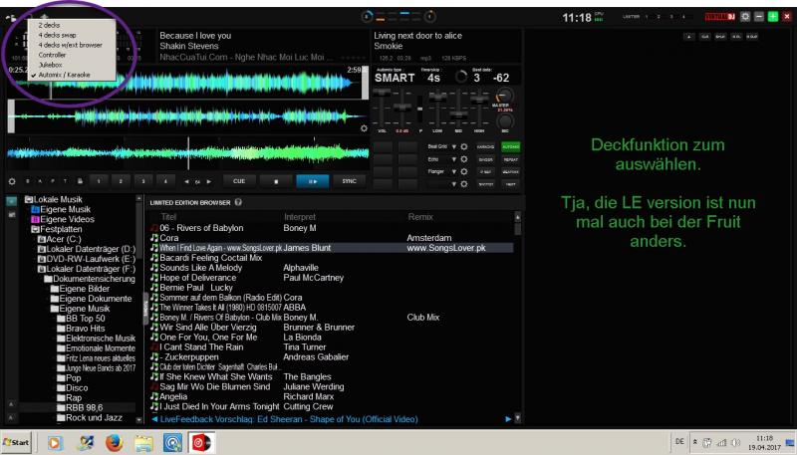797x455 pixels.
Task: Open the media player icon in taskbar
Action: [55, 443]
